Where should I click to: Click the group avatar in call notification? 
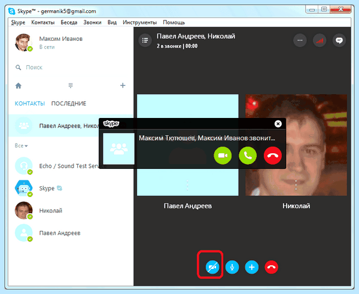[x=118, y=148]
